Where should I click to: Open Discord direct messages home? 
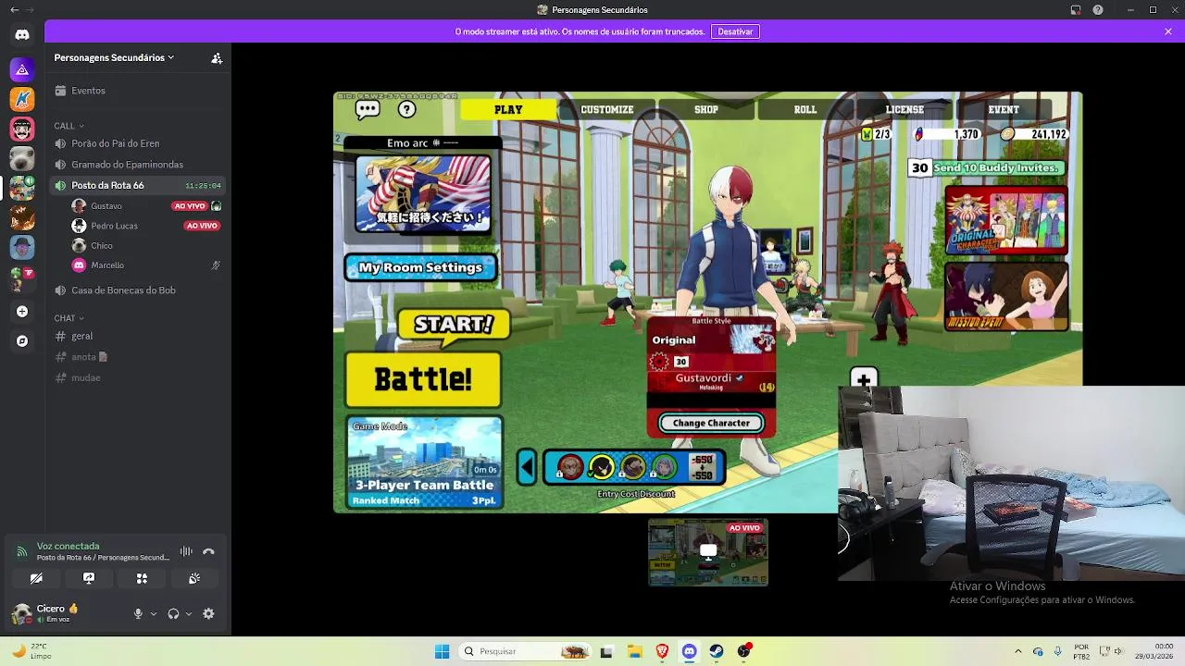click(22, 35)
